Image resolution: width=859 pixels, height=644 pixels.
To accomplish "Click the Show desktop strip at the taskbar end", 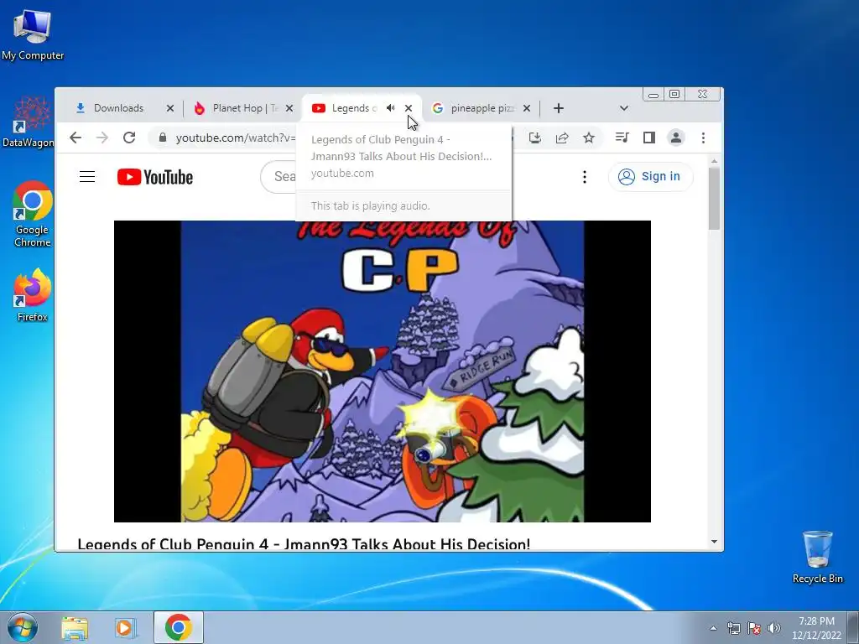I will tap(853, 627).
